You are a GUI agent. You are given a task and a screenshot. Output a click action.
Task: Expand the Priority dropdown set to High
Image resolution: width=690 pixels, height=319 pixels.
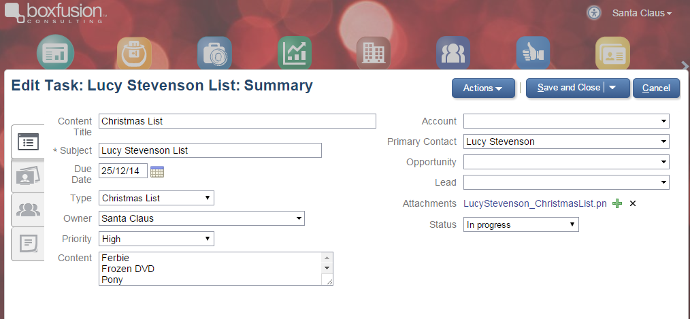(157, 239)
